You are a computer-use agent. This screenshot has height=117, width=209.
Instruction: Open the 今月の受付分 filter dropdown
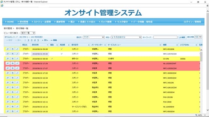(126, 37)
